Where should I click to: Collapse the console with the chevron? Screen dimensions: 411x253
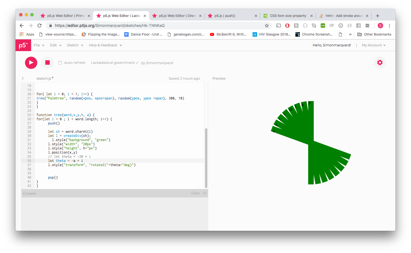[205, 193]
